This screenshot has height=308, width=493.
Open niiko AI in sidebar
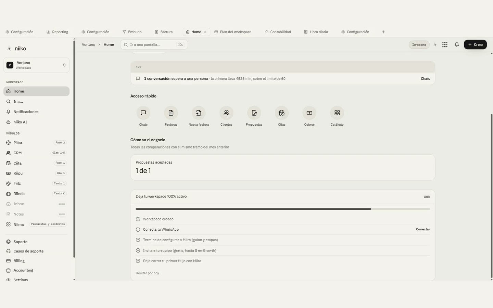click(36, 122)
